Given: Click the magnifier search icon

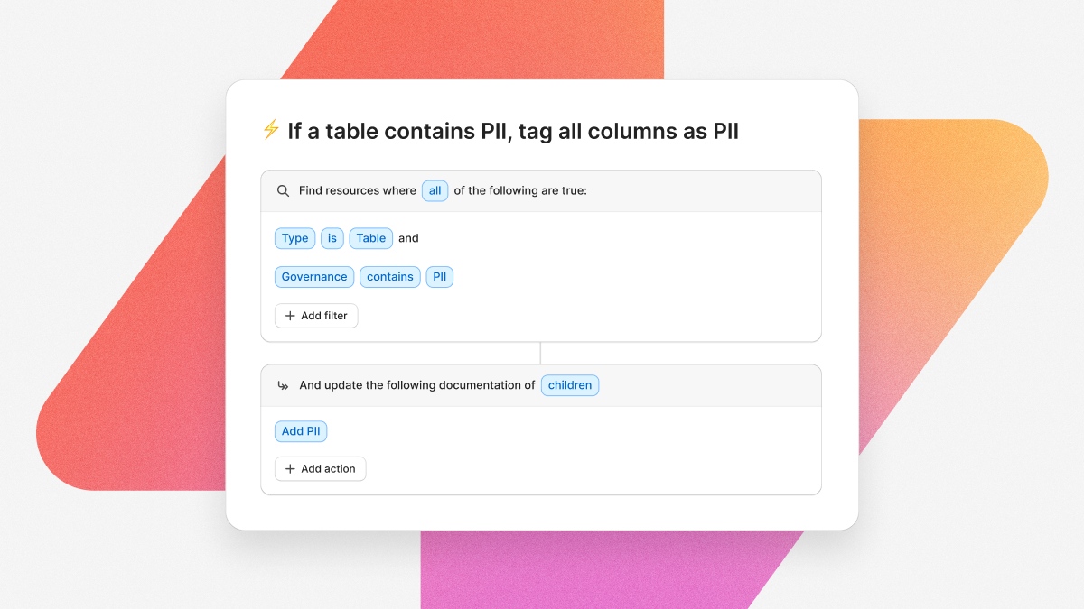Looking at the screenshot, I should [283, 191].
